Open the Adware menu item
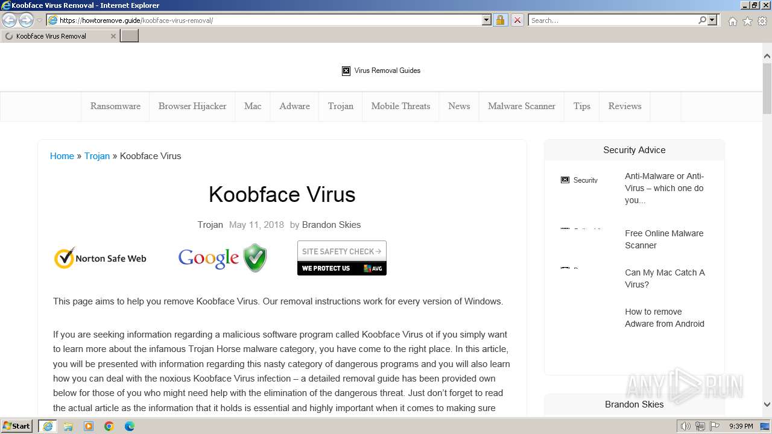The image size is (772, 434). (x=294, y=106)
